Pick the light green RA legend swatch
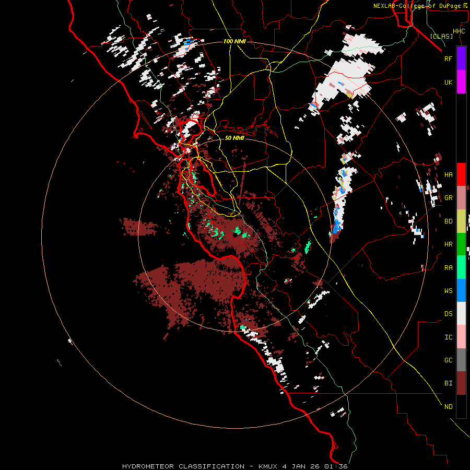Image resolution: width=470 pixels, height=470 pixels. click(461, 267)
